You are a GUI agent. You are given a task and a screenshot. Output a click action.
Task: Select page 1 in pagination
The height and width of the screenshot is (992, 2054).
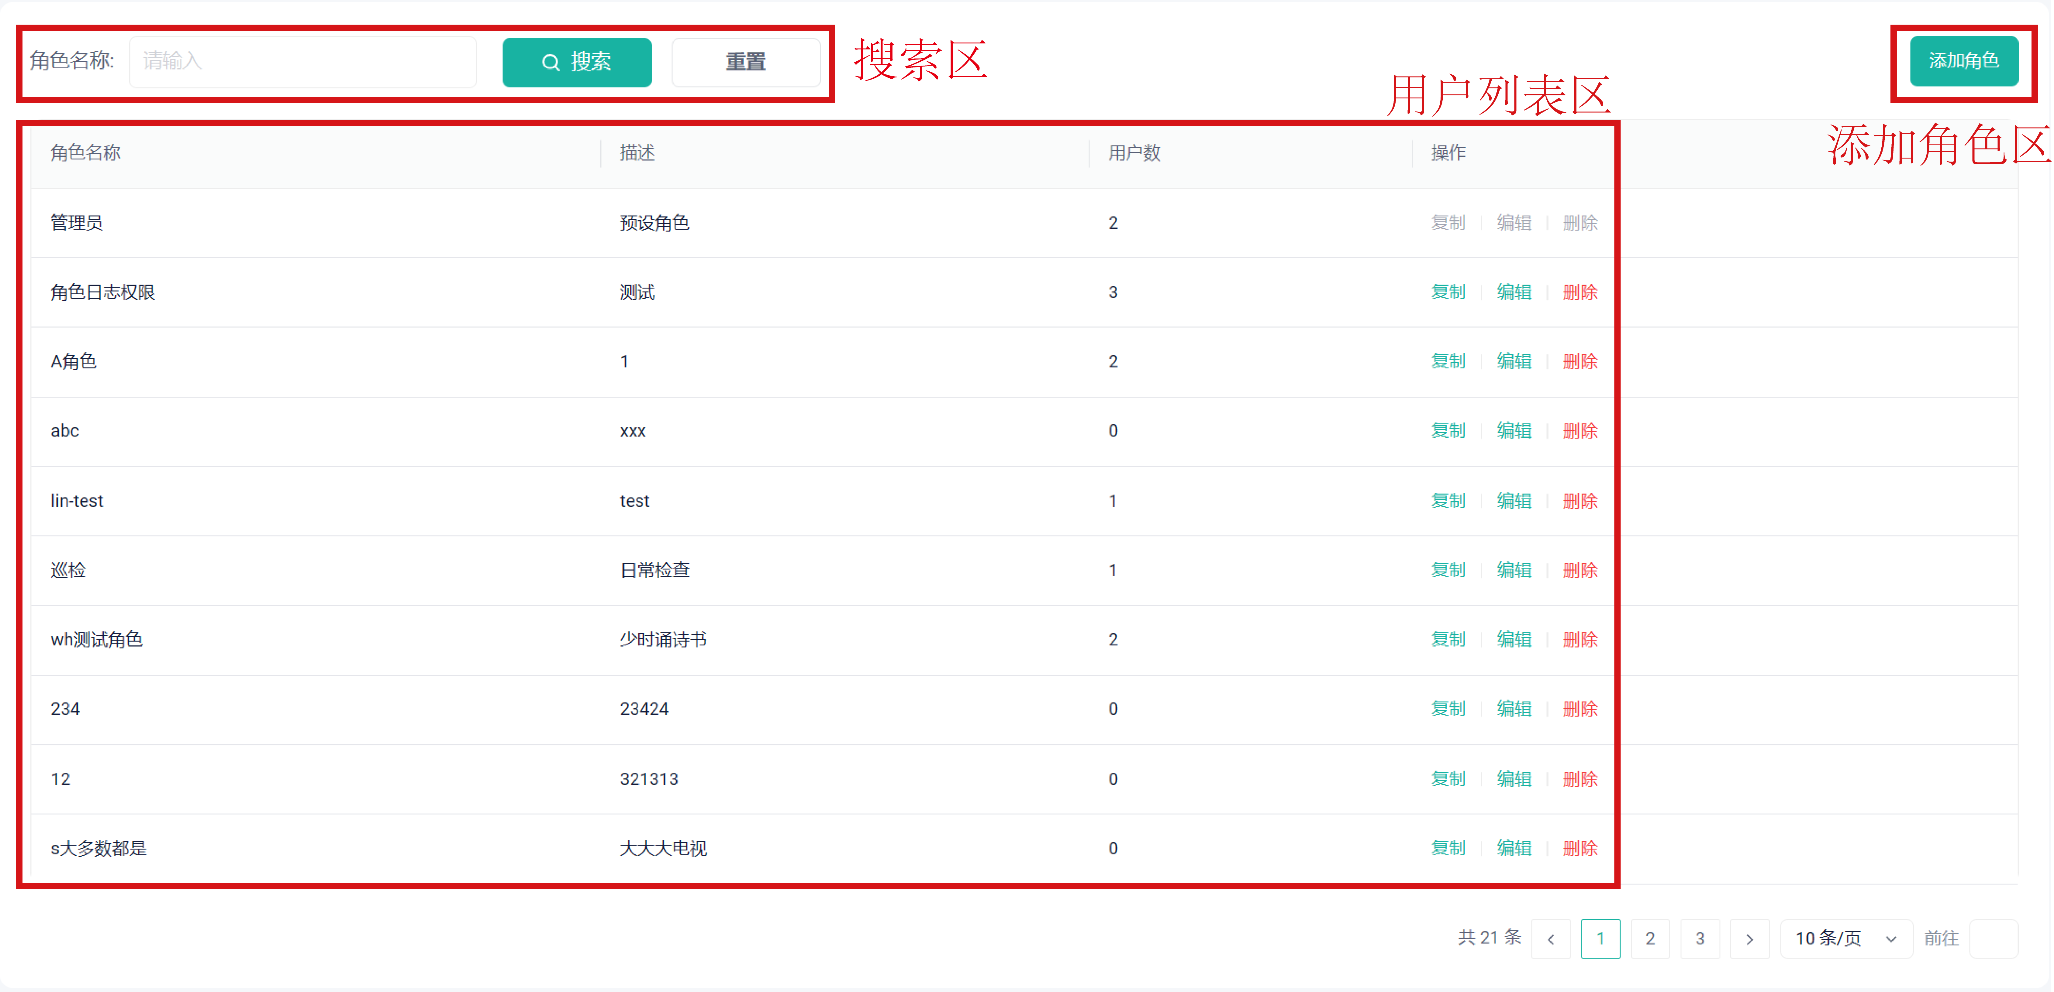[x=1600, y=939]
